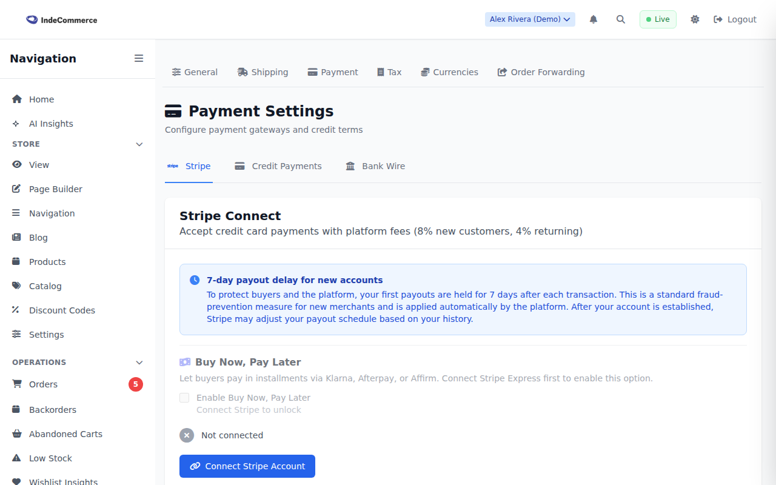Image resolution: width=776 pixels, height=485 pixels.
Task: Switch to the Shipping tab
Action: click(263, 72)
